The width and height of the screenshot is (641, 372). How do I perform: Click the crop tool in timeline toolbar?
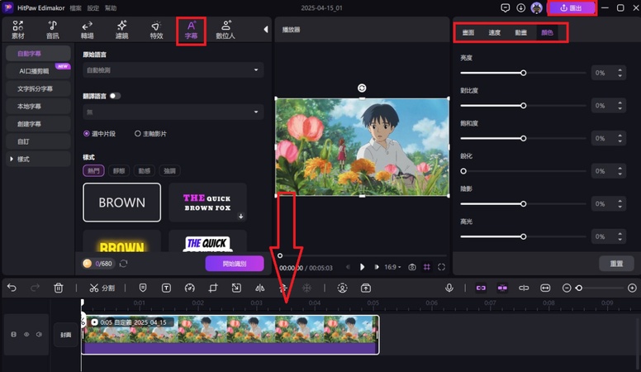(212, 288)
